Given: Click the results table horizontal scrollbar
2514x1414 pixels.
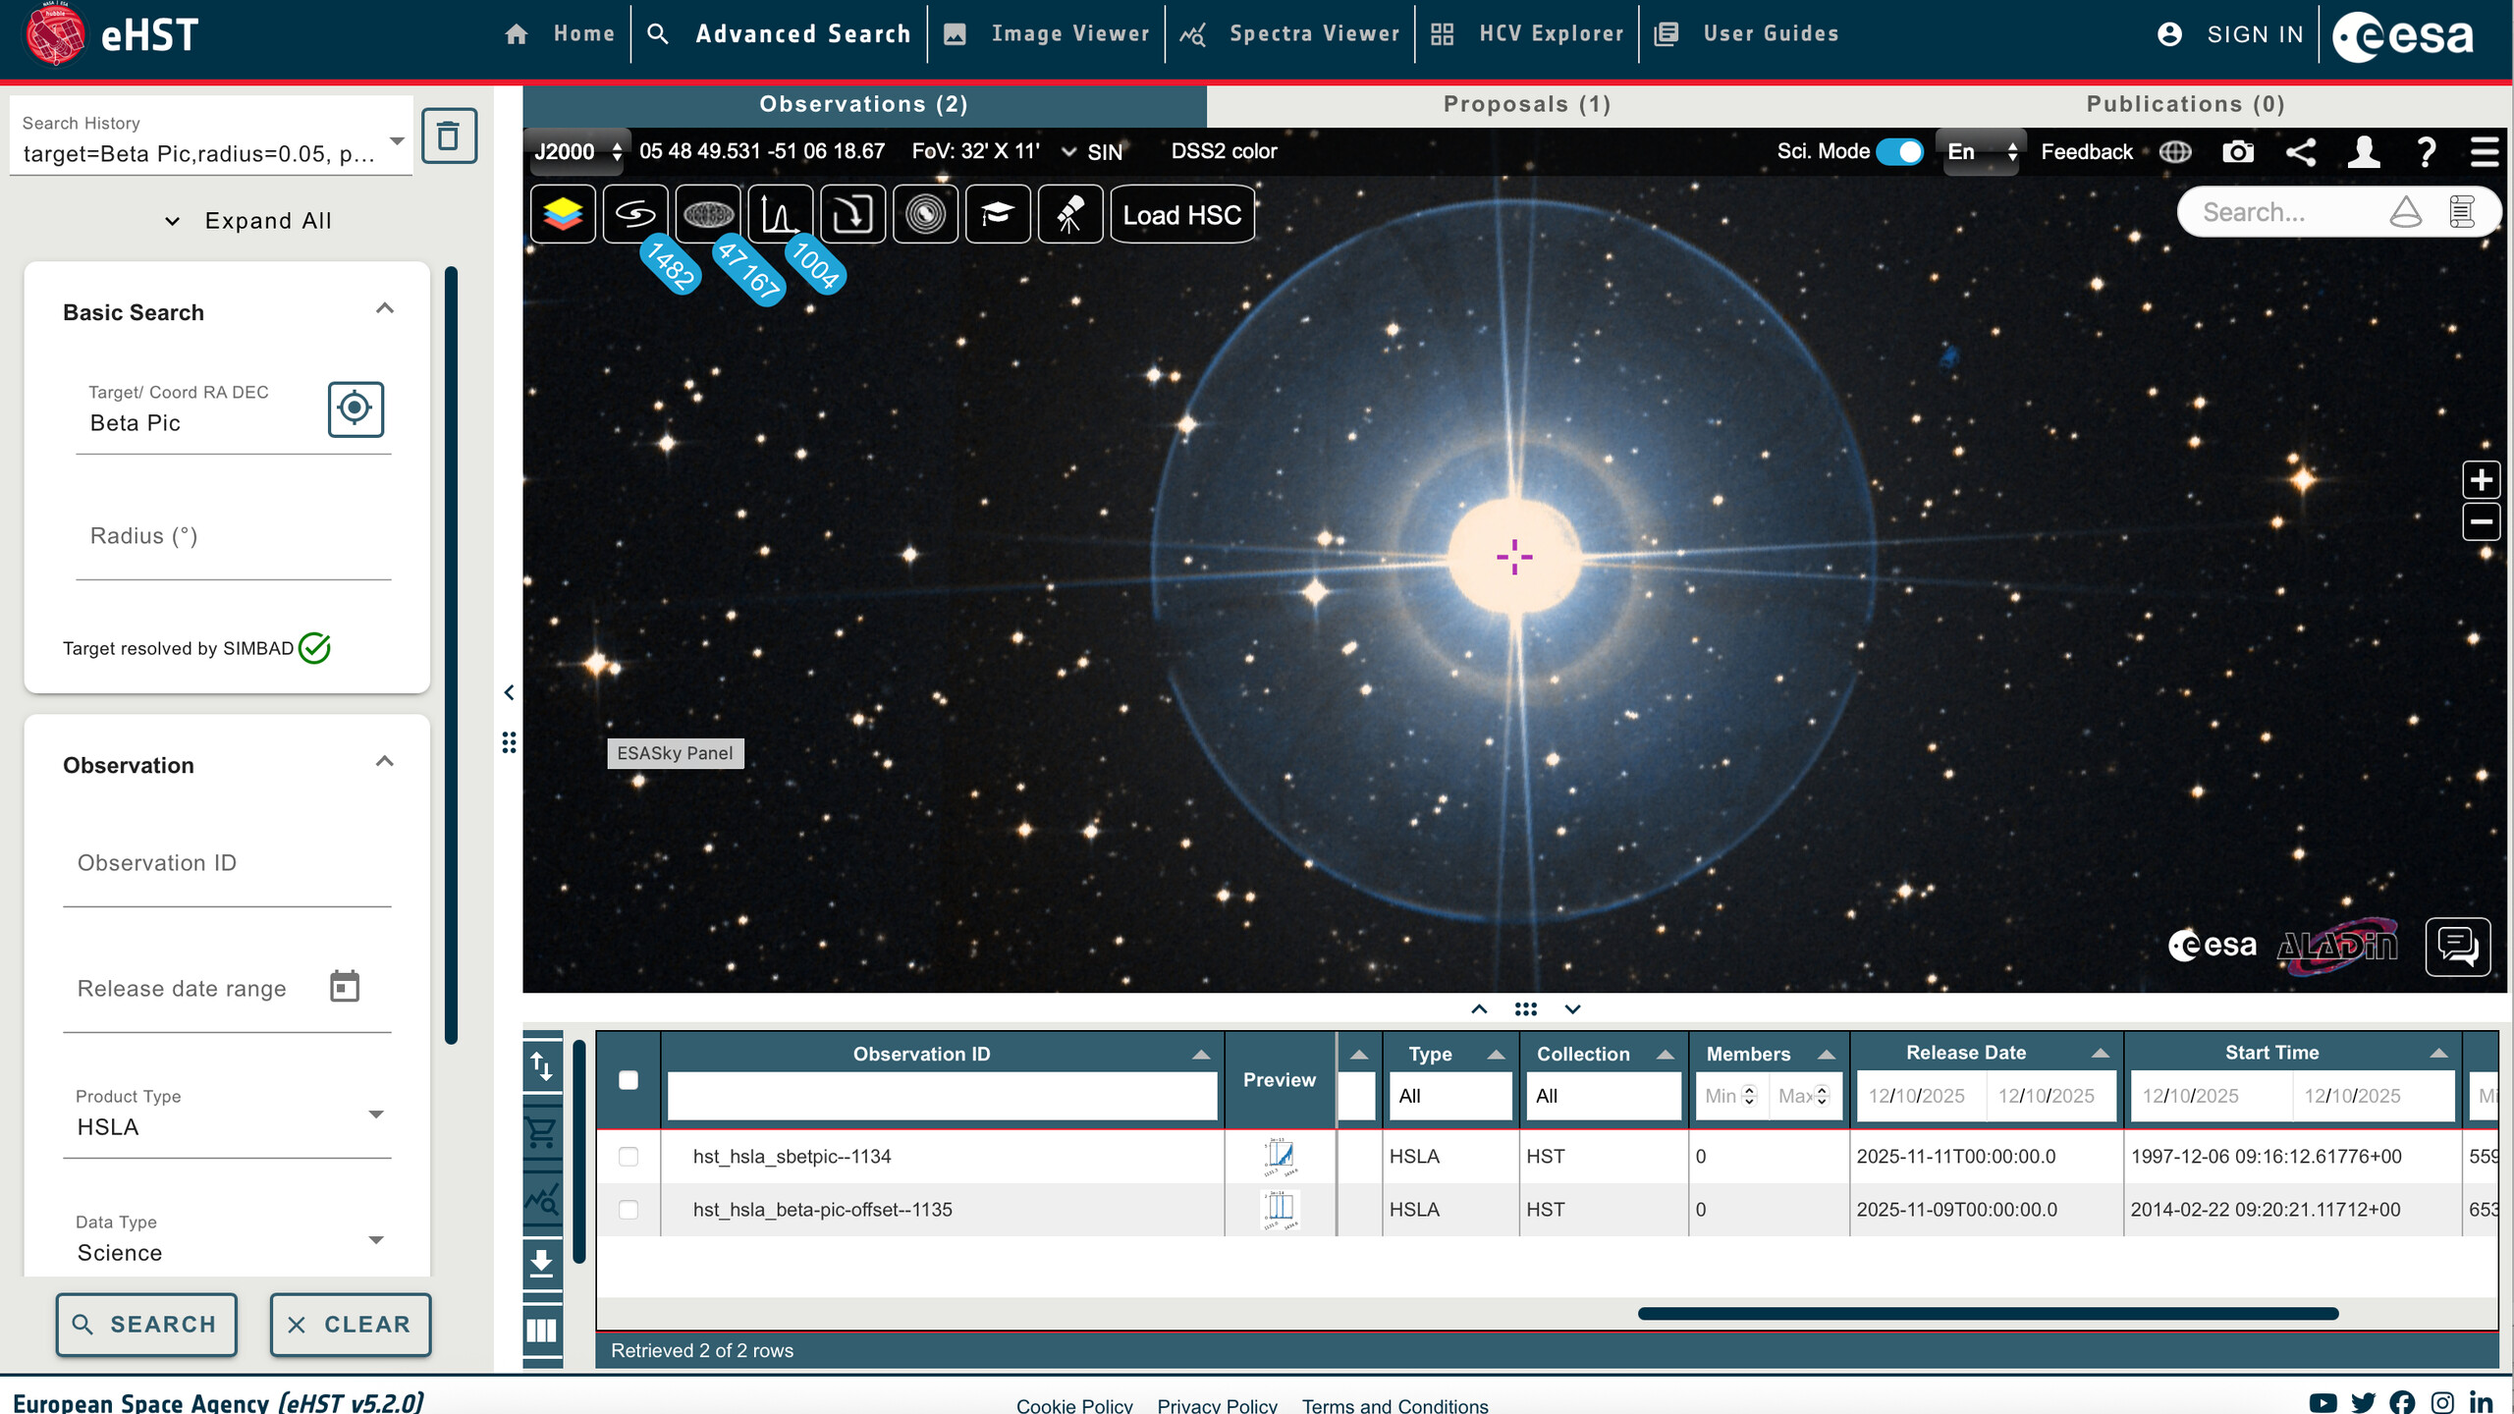Looking at the screenshot, I should 1987,1314.
